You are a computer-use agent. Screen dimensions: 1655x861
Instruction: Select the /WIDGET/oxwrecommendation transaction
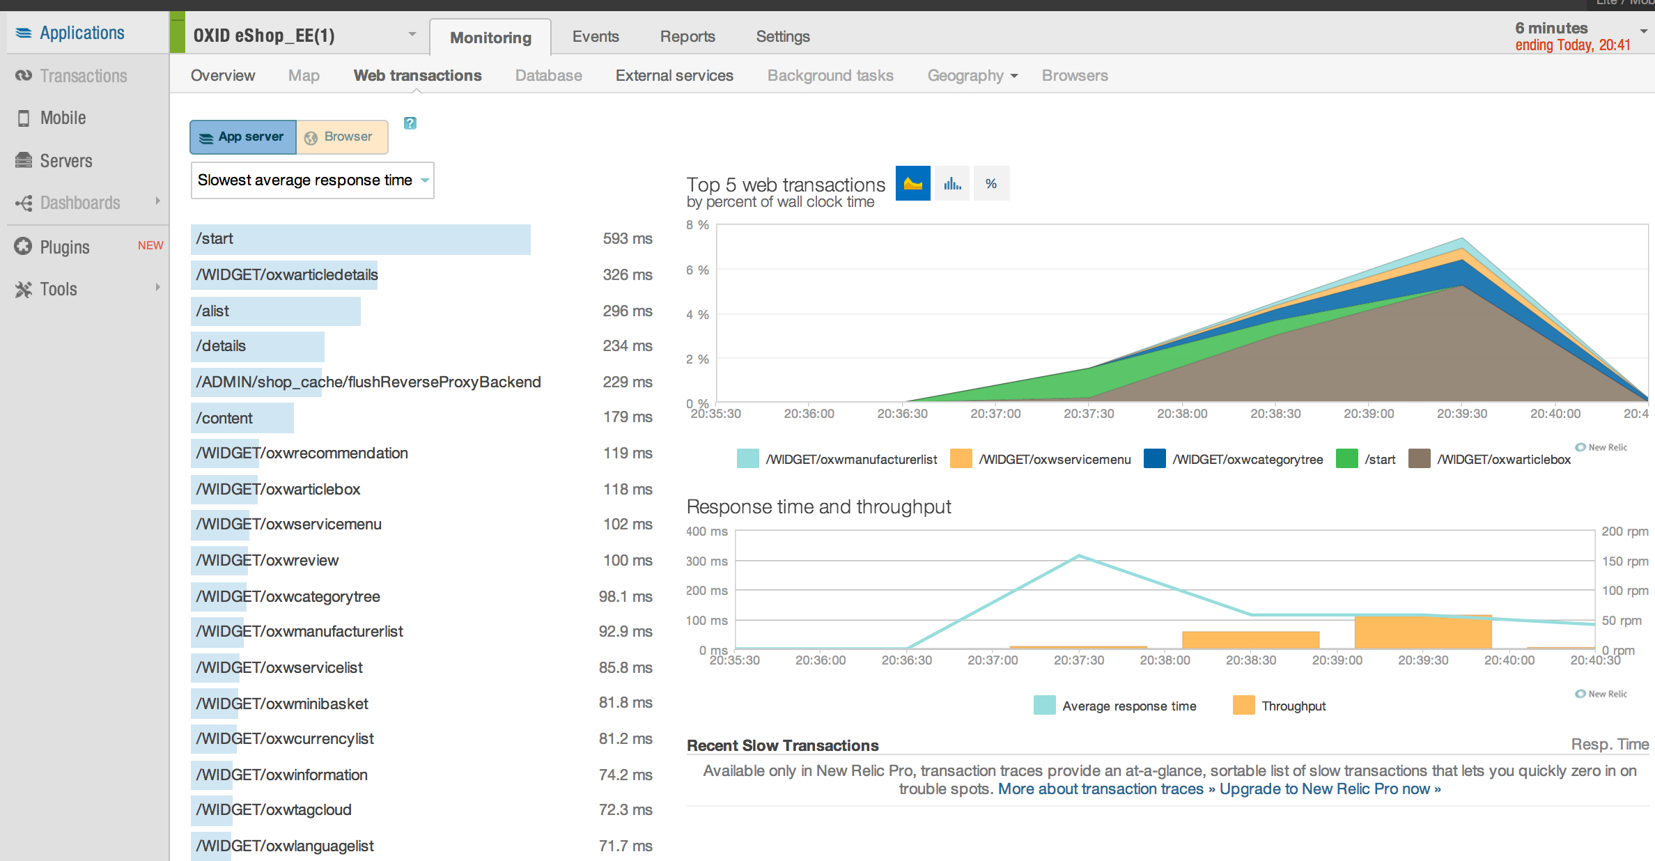coord(422,453)
